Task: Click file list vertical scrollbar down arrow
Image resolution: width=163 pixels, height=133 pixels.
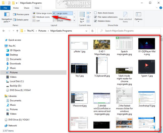Action: [x=161, y=127]
